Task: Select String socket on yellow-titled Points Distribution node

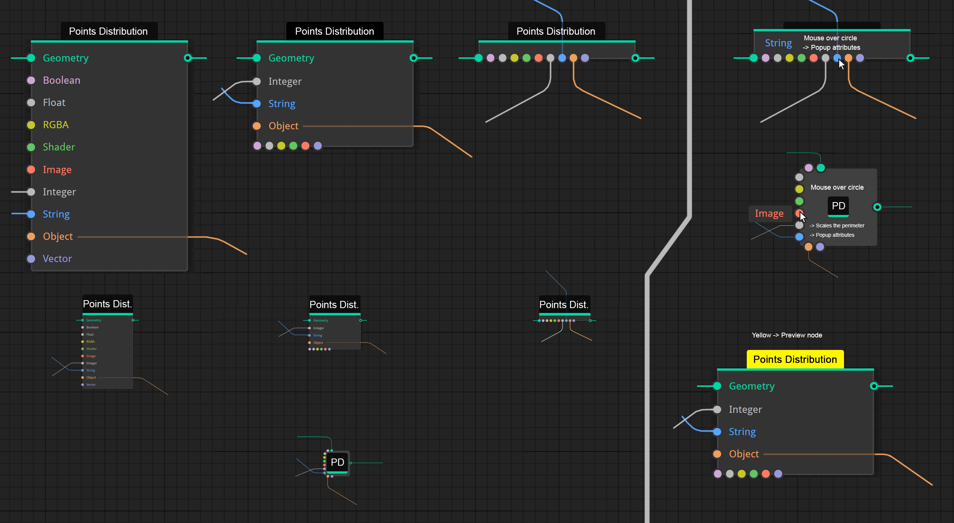Action: (717, 432)
